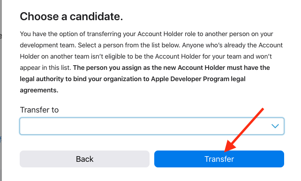This screenshot has height=181, width=301.
Task: Click the word 'agreements.' in bold text
Action: (39, 90)
